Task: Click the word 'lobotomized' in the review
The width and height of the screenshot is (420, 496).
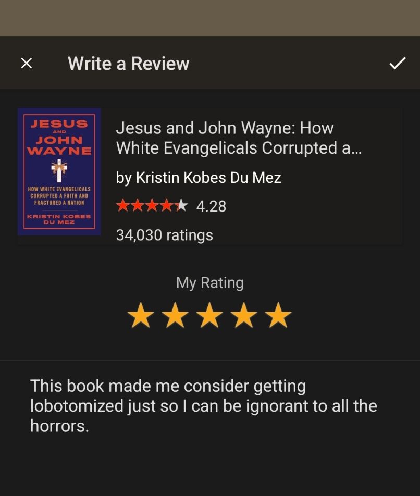Action: (x=77, y=406)
